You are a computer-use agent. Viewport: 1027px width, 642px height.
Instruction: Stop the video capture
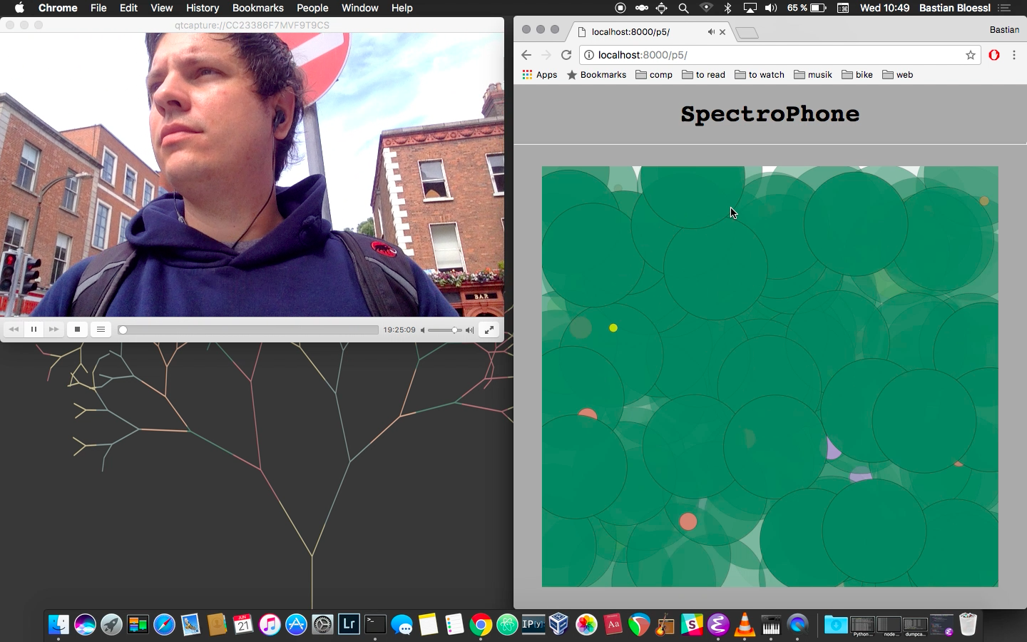point(77,330)
